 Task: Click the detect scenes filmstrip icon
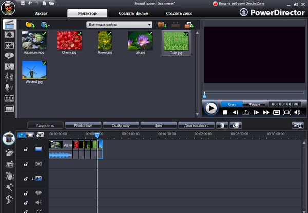(x=176, y=25)
